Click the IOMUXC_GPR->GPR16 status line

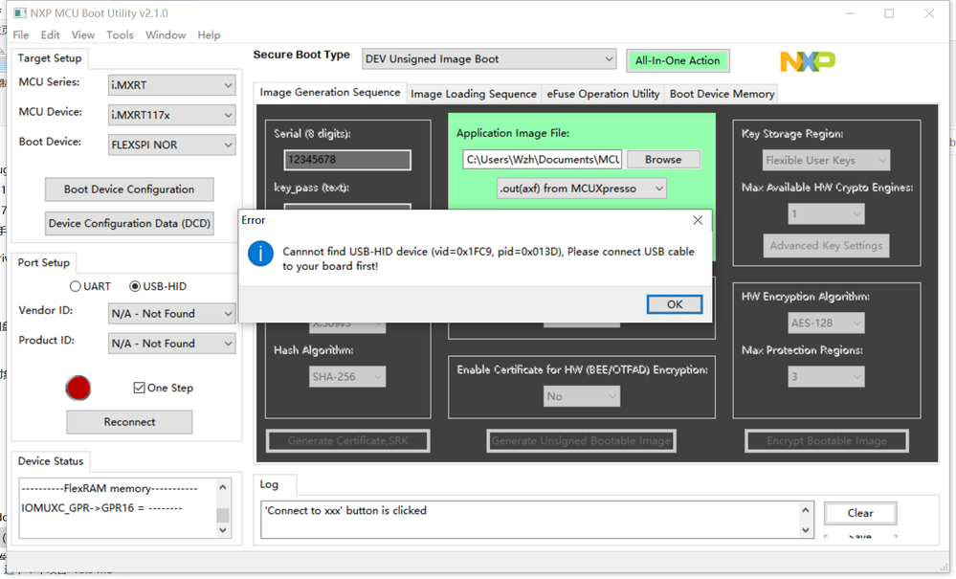(101, 508)
